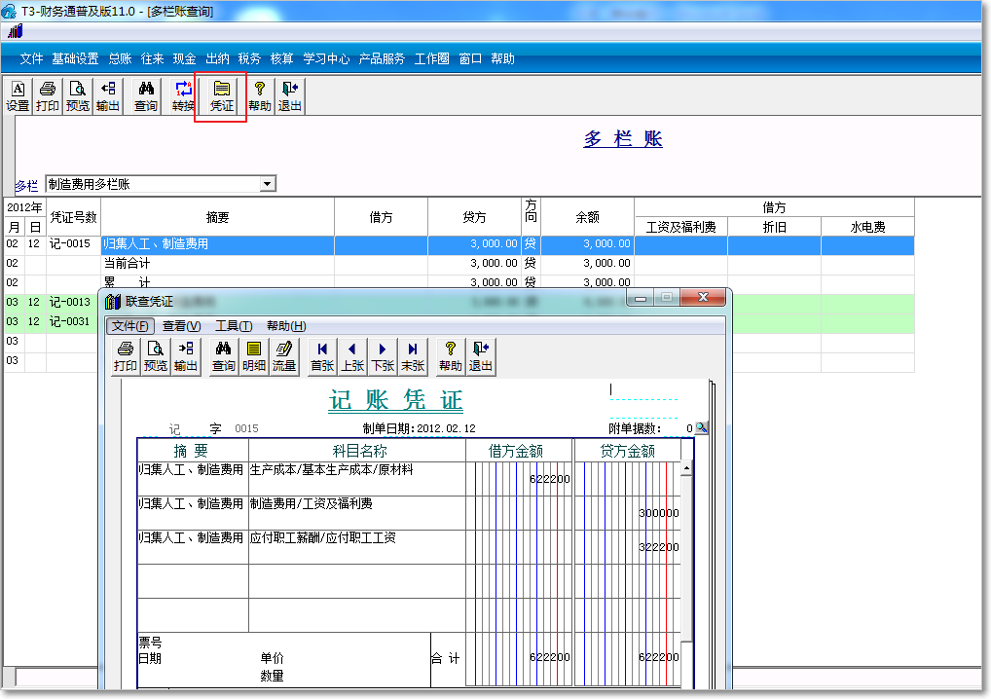Click 上张 previous voucher icon

[x=352, y=356]
